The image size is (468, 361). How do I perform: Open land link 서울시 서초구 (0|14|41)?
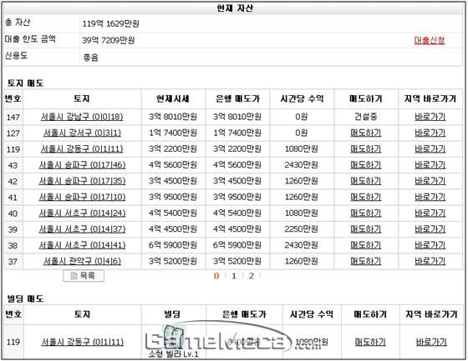(82, 245)
